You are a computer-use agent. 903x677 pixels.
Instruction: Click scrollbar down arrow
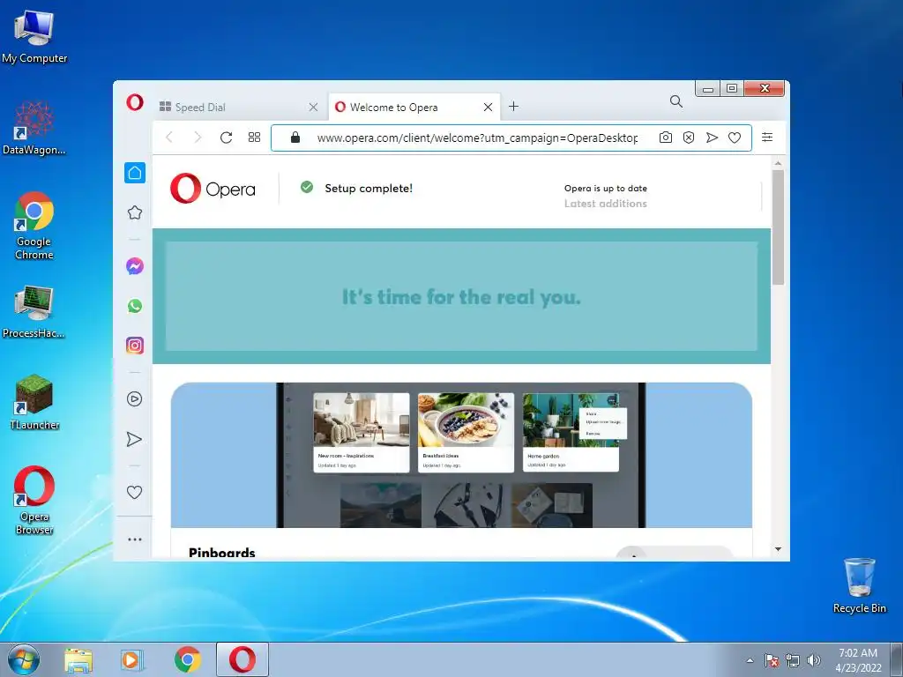coord(778,549)
